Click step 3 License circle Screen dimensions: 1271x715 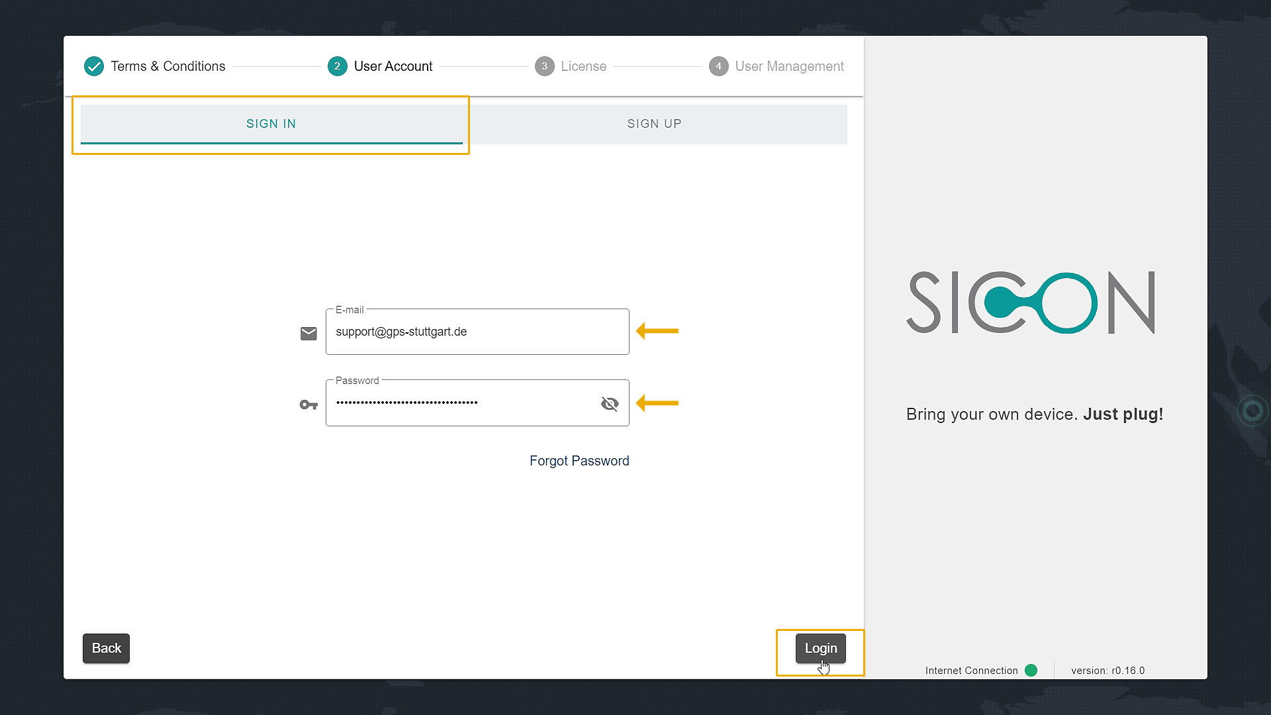pos(544,66)
